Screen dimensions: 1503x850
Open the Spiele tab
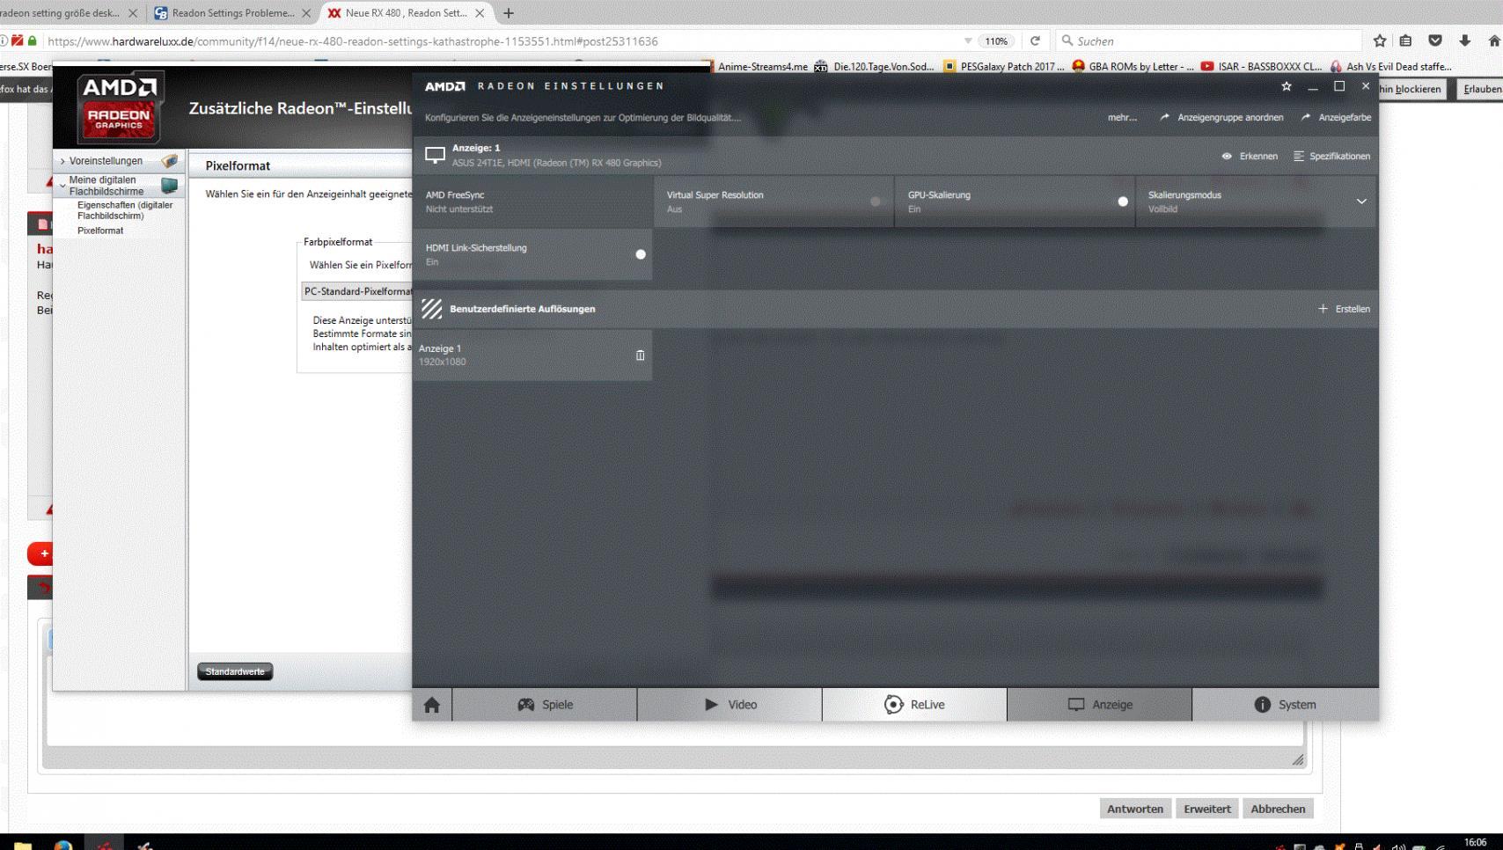click(545, 705)
